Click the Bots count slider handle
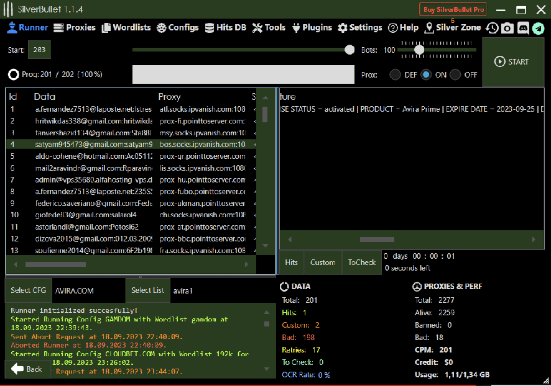This screenshot has height=386, width=551. [419, 50]
